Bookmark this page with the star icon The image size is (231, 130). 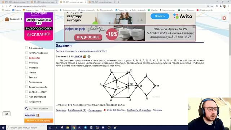(212, 6)
